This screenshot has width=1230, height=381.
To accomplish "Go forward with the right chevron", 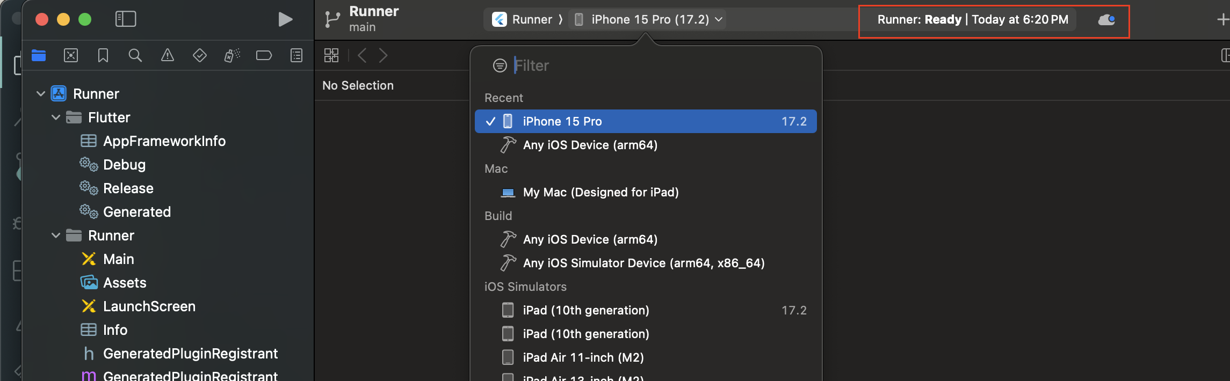I will click(x=383, y=55).
